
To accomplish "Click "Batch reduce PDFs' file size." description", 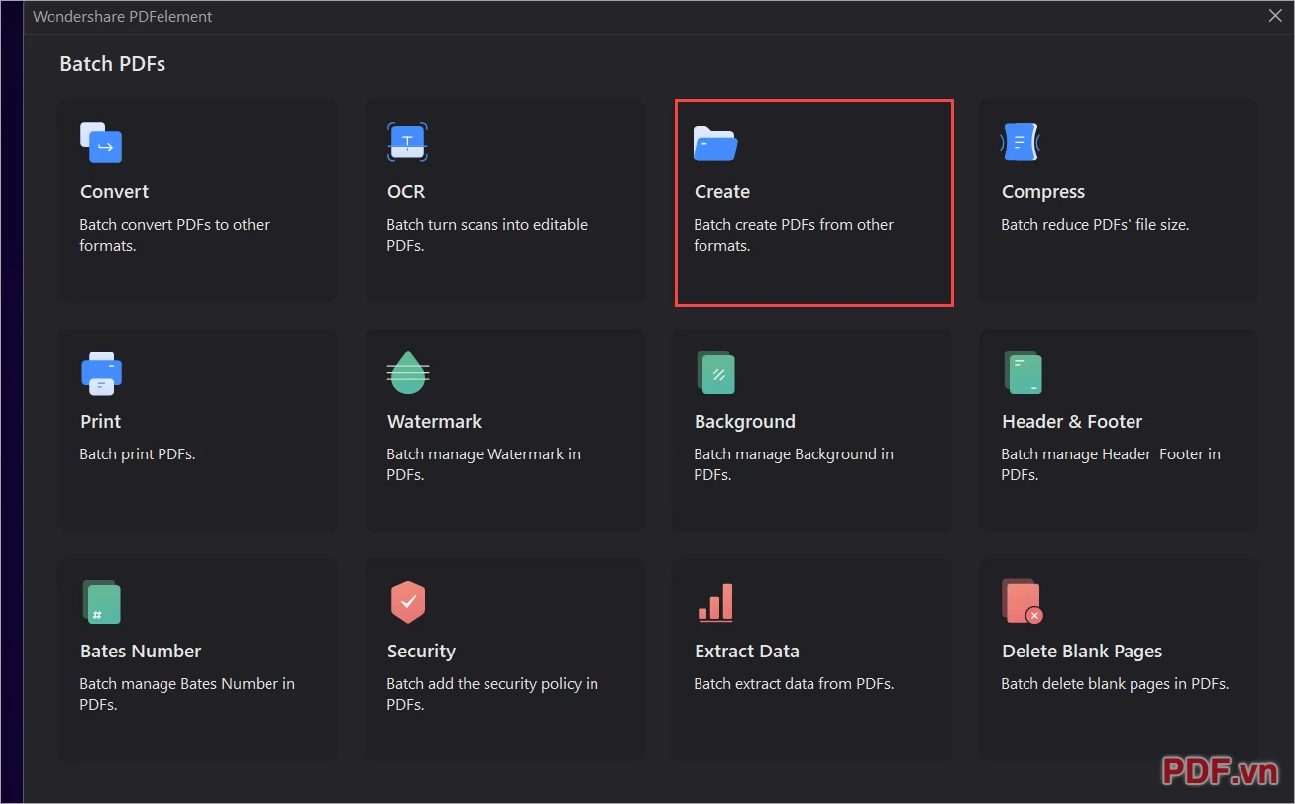I will pyautogui.click(x=1095, y=225).
